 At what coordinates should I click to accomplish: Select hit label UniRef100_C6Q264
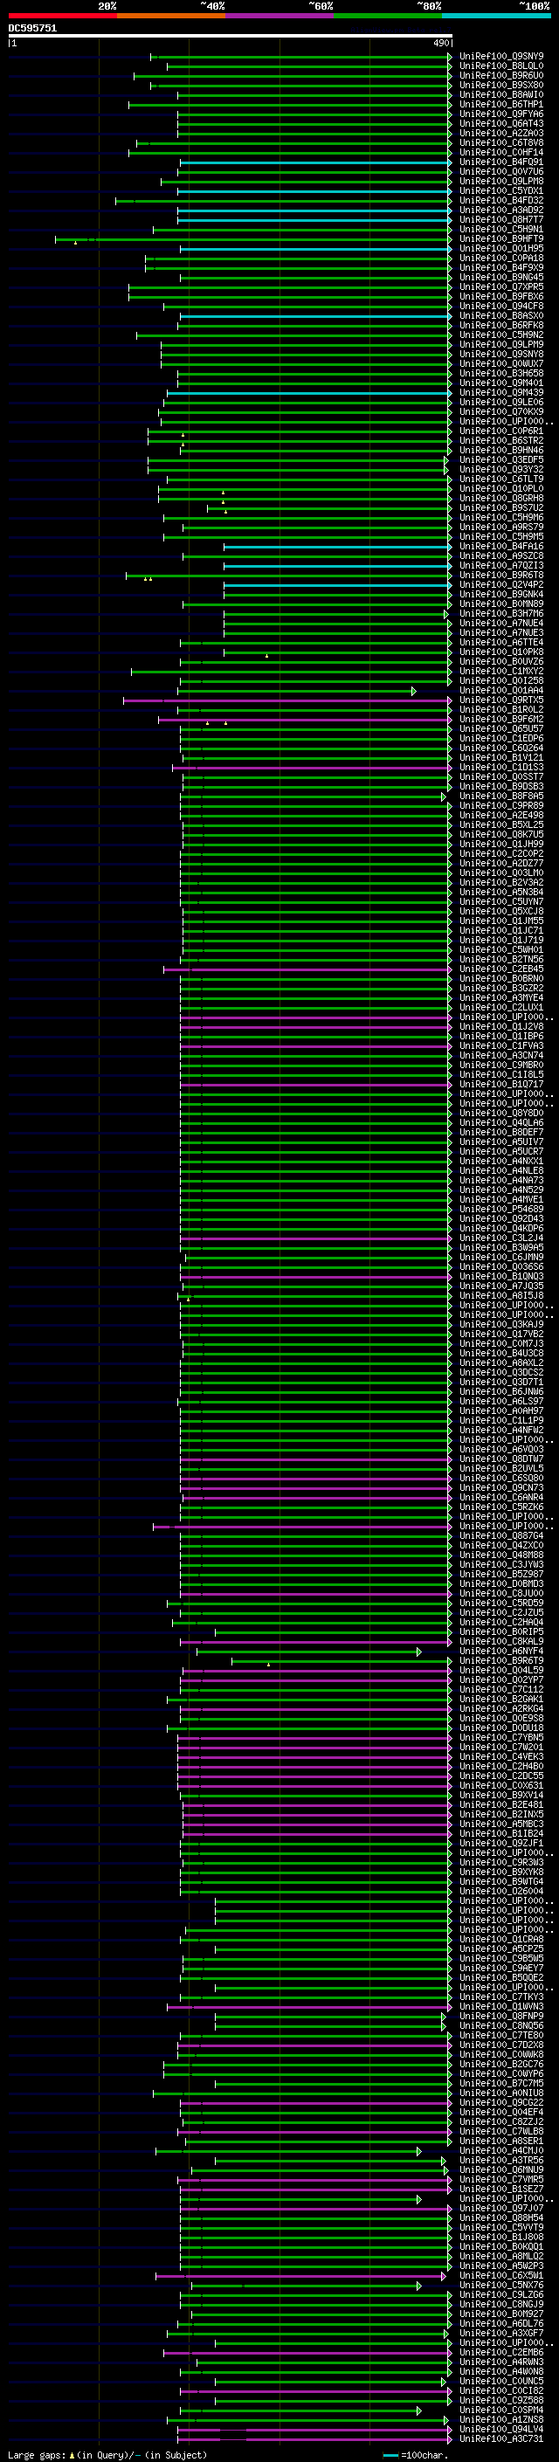tap(501, 748)
